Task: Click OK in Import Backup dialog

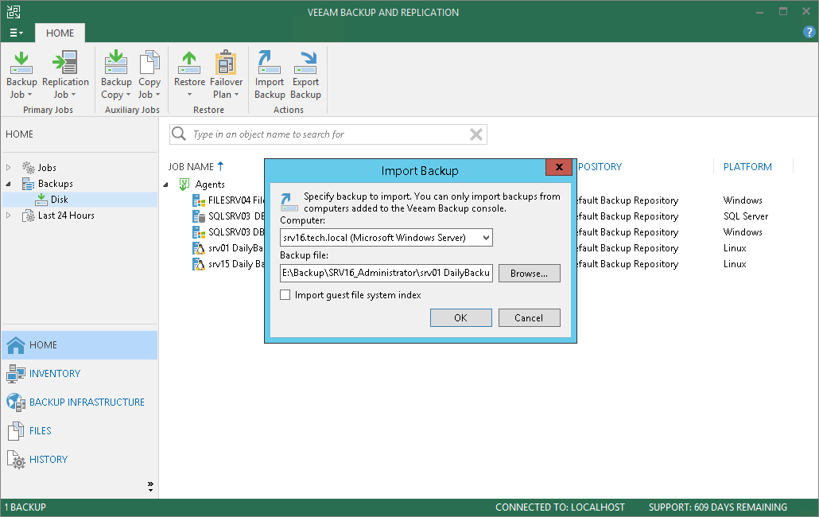Action: 460,317
